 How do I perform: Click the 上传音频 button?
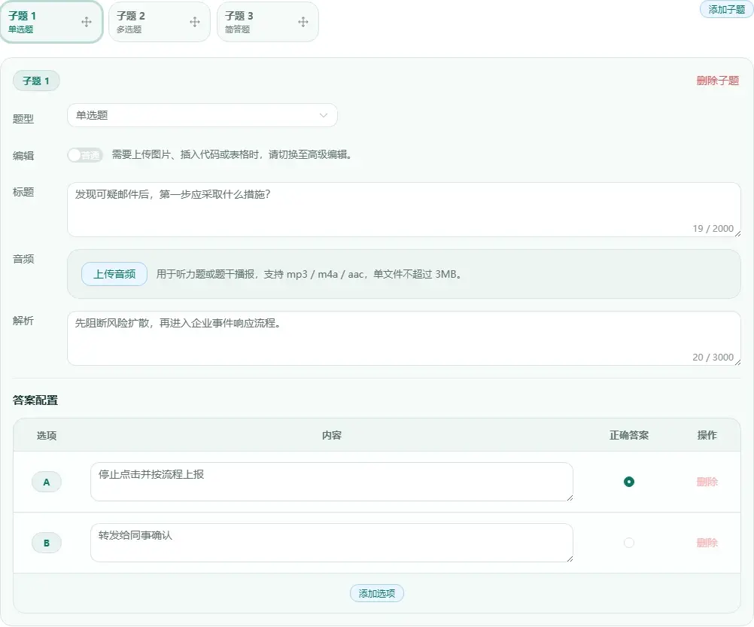[114, 274]
